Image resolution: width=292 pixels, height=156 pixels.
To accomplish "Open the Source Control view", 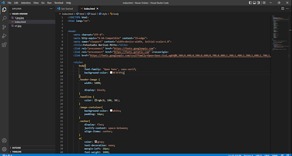I will coord(4,27).
